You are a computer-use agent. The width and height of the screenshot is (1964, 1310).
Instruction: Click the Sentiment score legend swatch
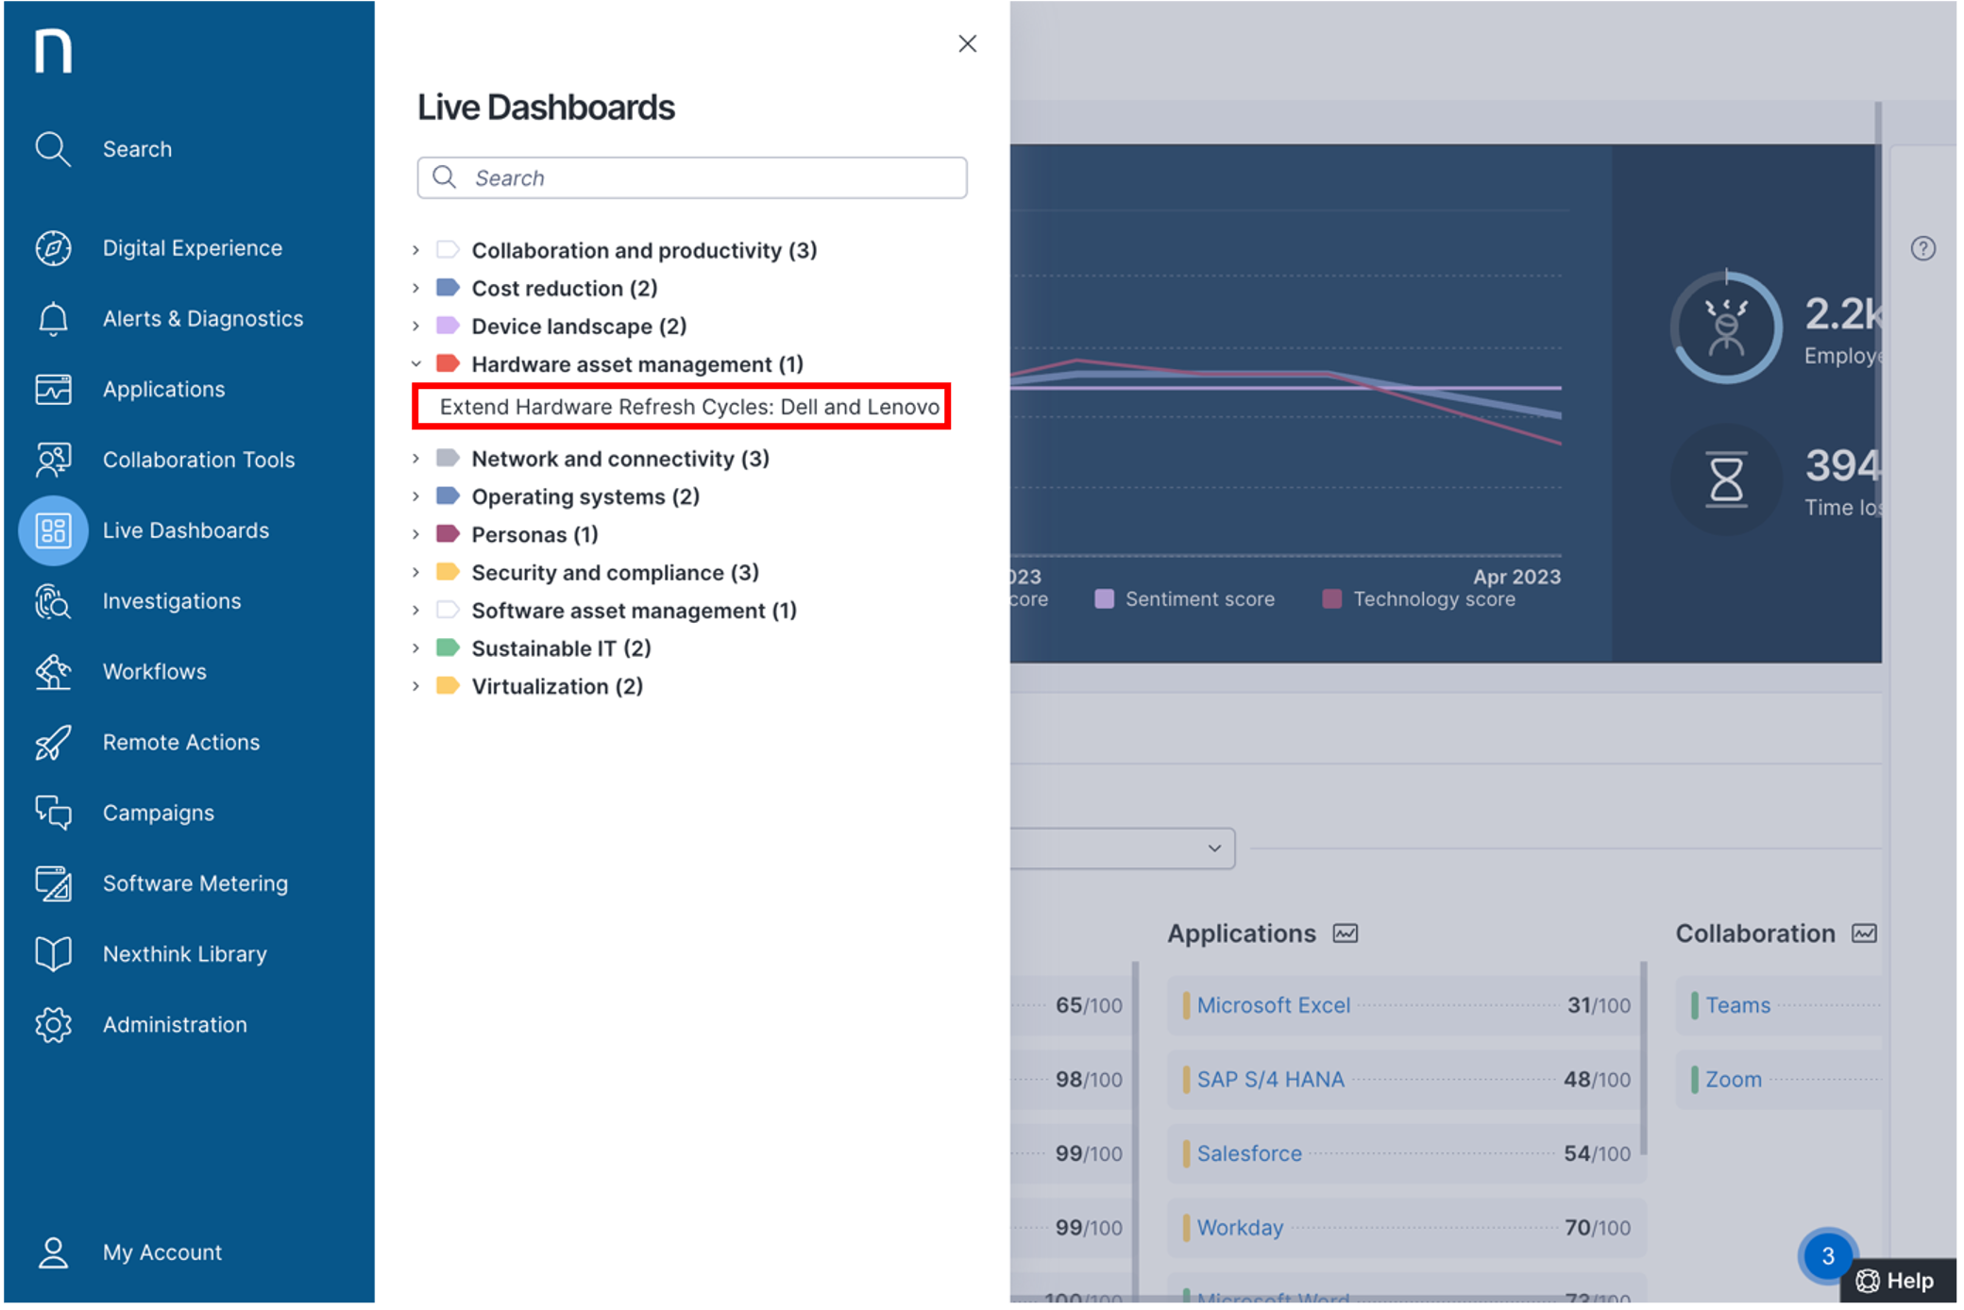click(1104, 599)
